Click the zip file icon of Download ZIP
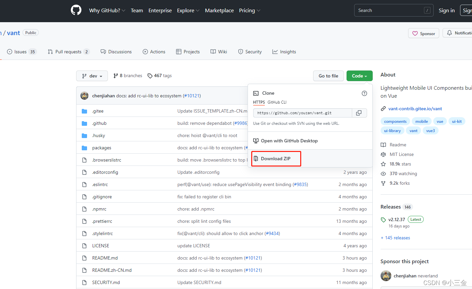Screen dimensions: 472x289 coord(256,159)
